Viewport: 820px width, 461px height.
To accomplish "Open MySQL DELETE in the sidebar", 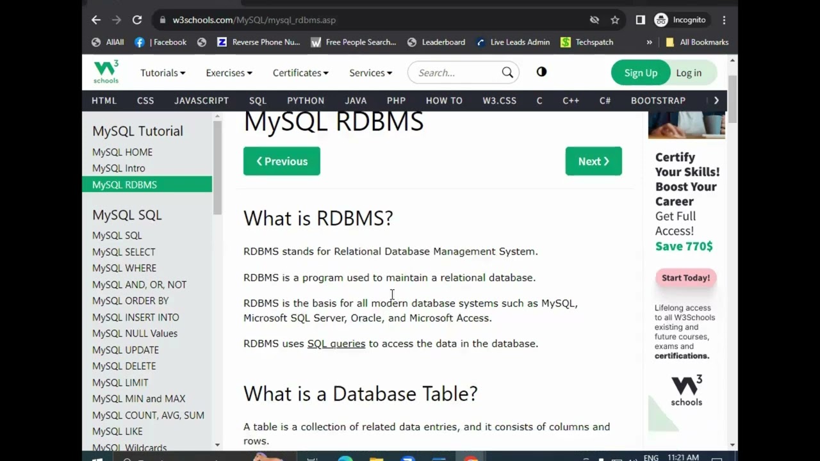I will point(124,366).
